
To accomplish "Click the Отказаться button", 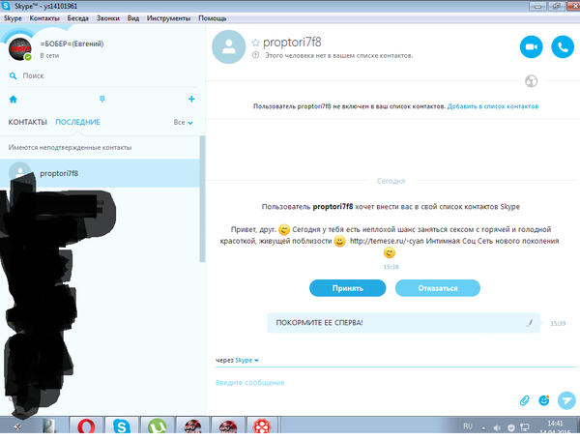I will pos(437,288).
